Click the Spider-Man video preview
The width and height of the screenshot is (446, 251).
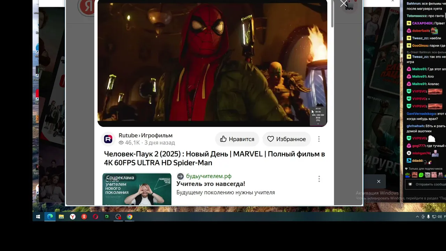pos(212,63)
